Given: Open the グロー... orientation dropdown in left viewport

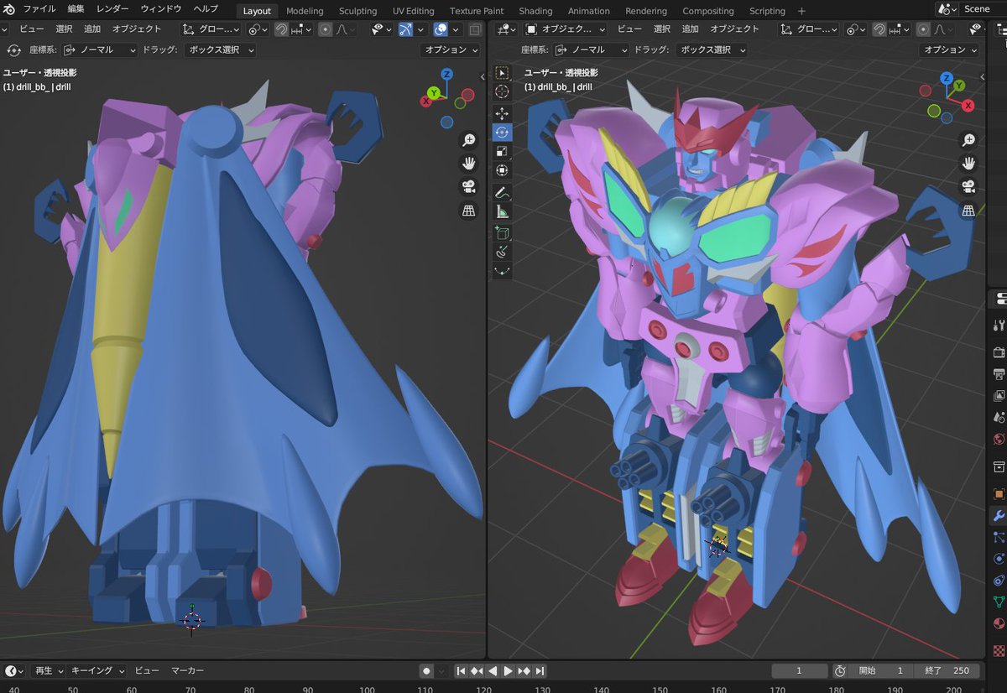Looking at the screenshot, I should pos(211,29).
